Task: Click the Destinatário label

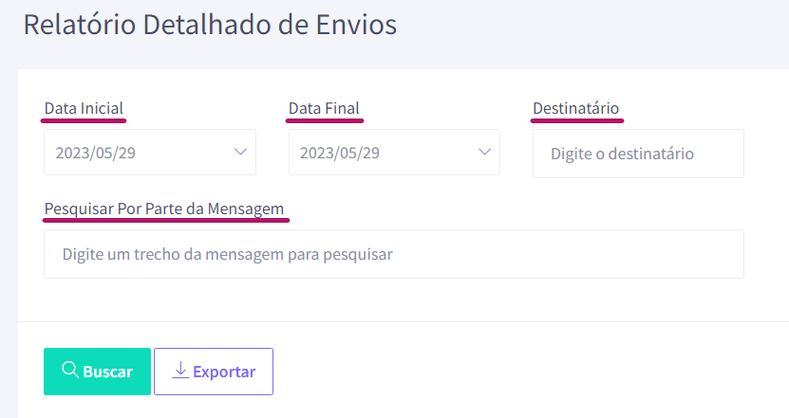Action: (x=576, y=108)
